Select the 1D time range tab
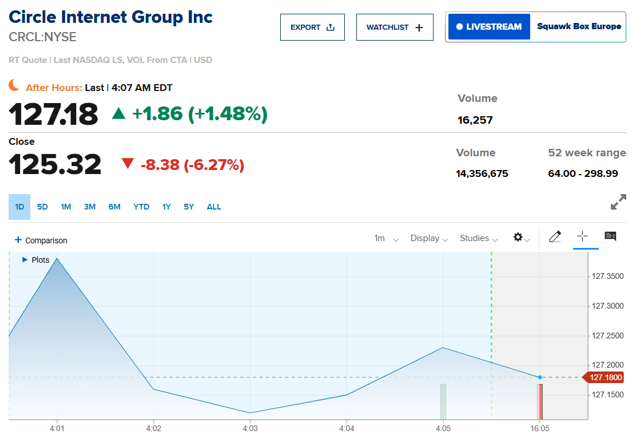632x438 pixels. point(19,207)
